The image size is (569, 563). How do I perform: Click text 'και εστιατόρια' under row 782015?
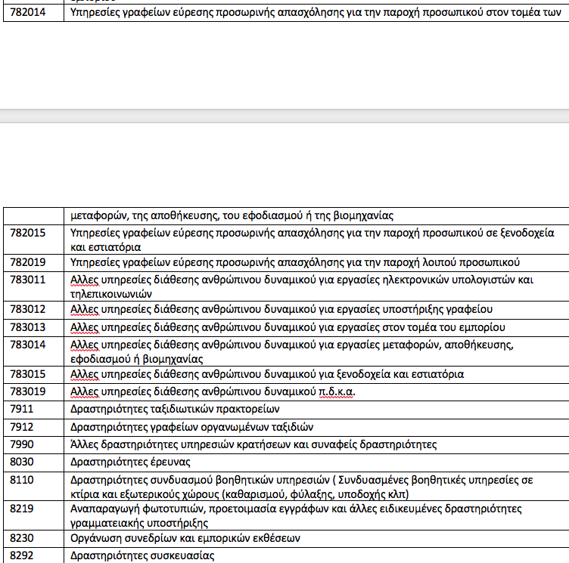106,248
